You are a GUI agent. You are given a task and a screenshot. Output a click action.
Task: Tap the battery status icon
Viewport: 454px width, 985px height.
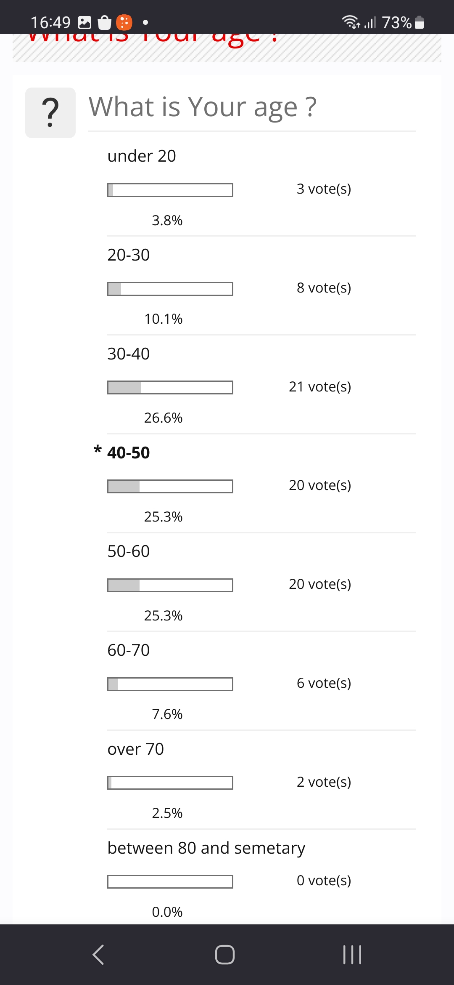[x=419, y=22]
